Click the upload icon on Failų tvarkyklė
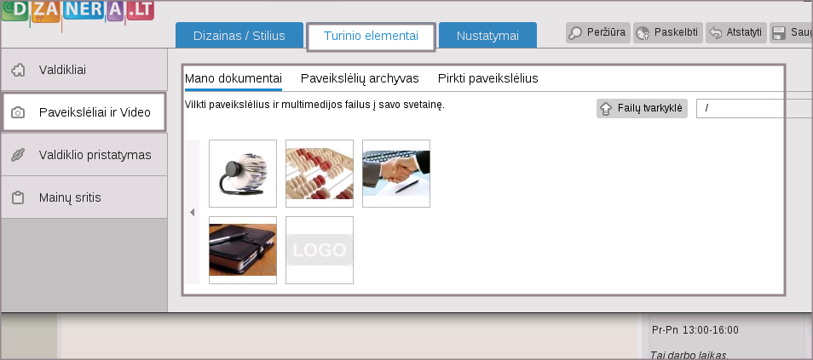The image size is (813, 360). click(x=606, y=108)
